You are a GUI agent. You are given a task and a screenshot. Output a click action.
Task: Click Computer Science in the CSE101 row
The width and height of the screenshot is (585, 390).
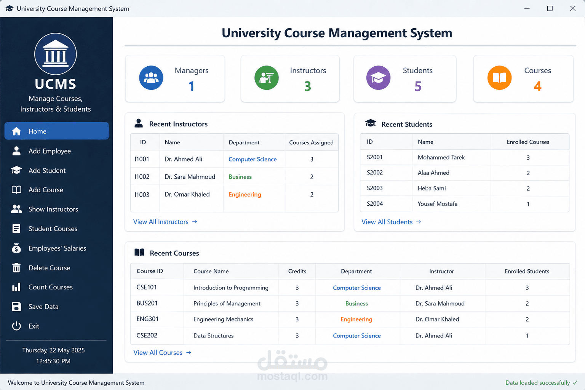tap(357, 288)
